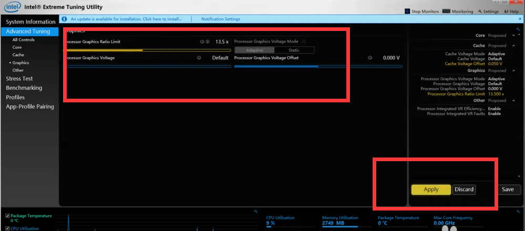Click Cache Voltage Offset 0.050 V entry

pos(473,64)
